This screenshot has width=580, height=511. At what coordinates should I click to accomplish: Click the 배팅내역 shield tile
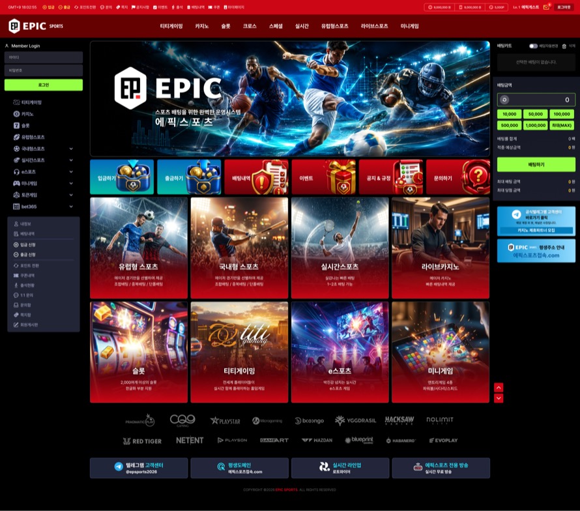click(256, 177)
